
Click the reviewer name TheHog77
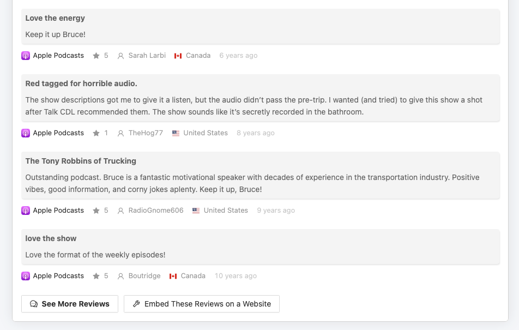(x=146, y=133)
